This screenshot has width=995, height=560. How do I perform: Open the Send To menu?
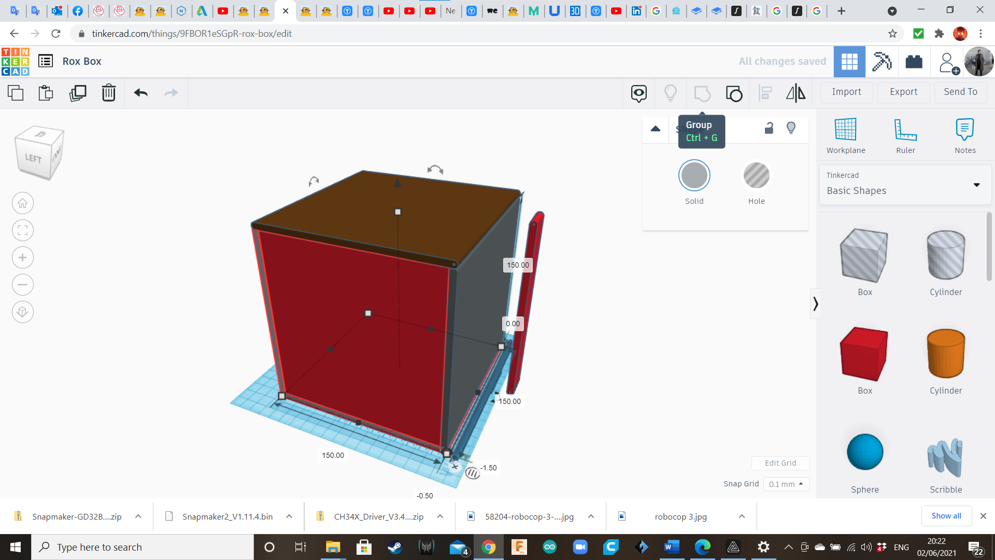[x=960, y=92]
